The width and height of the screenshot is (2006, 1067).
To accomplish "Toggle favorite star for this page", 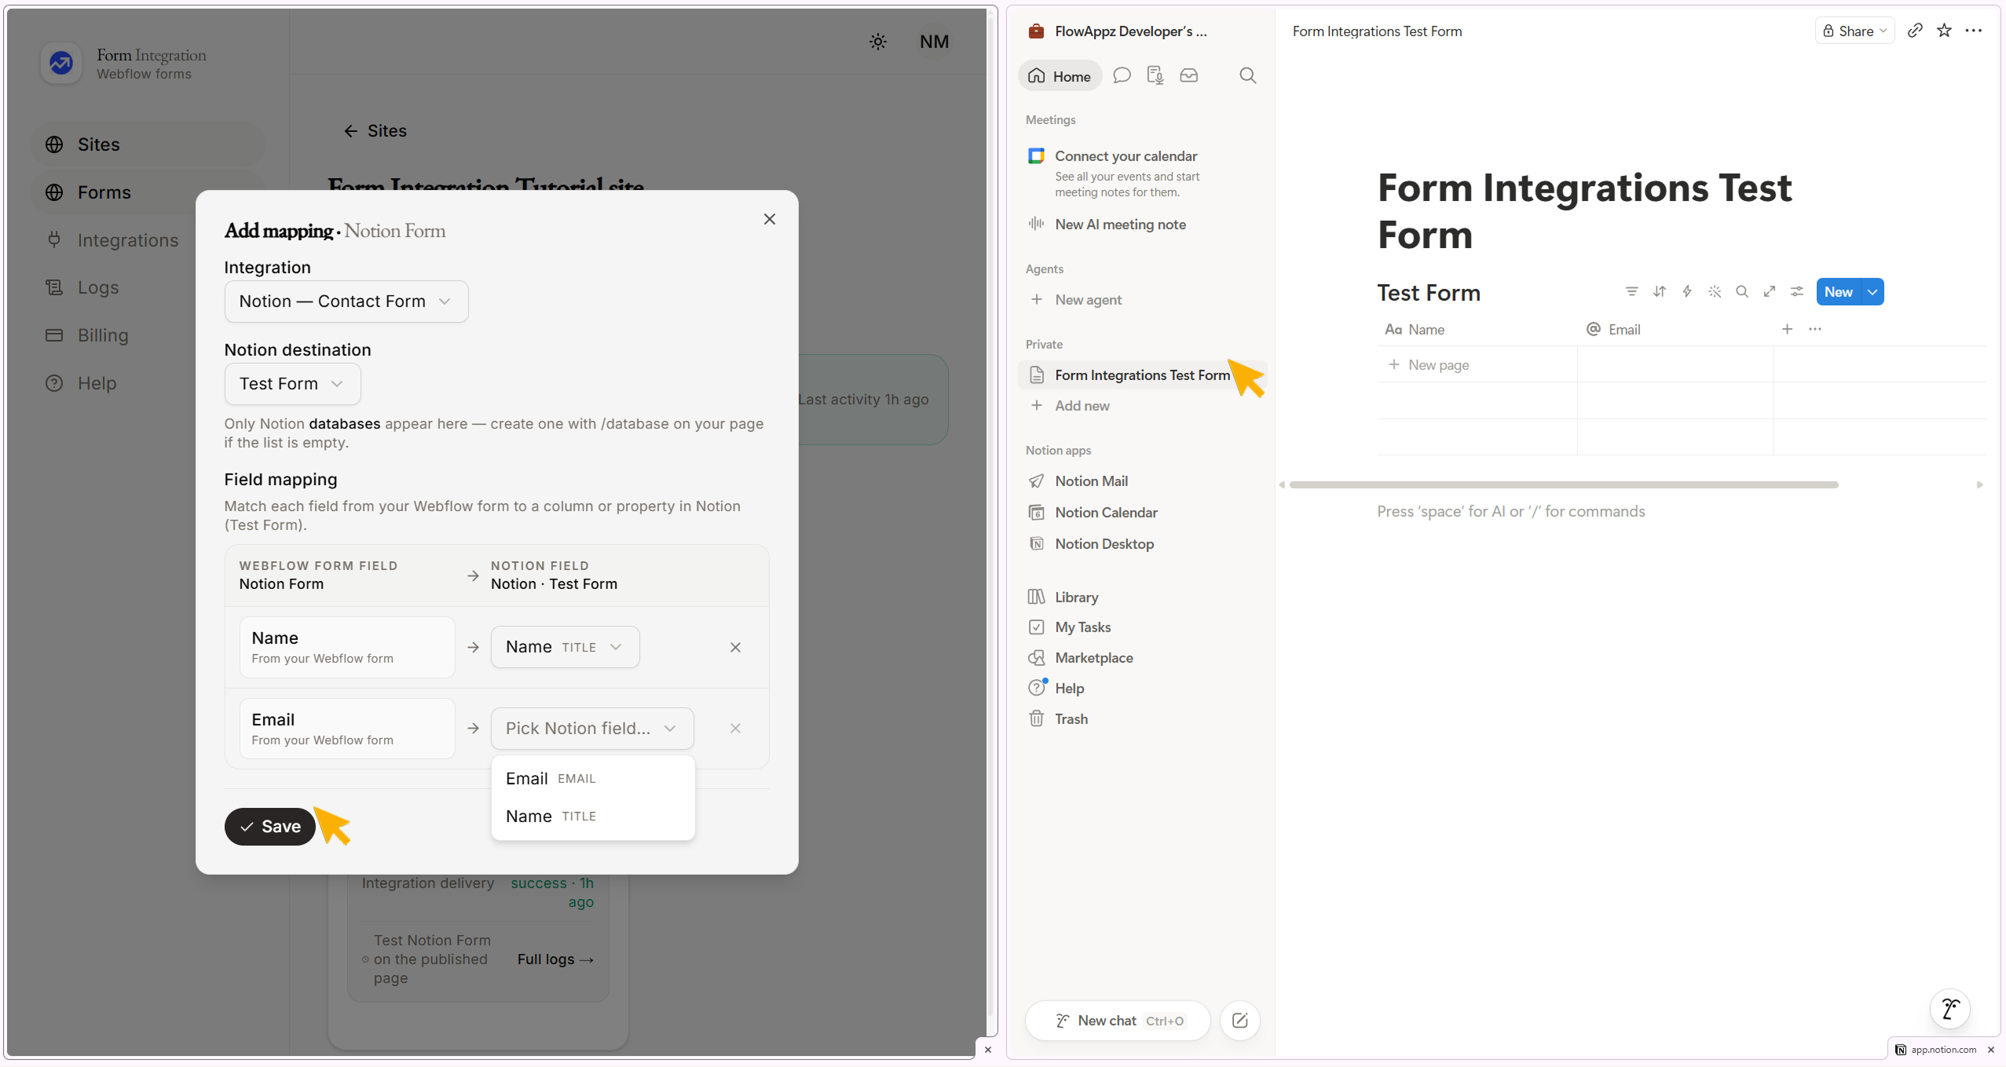I will click(1944, 31).
